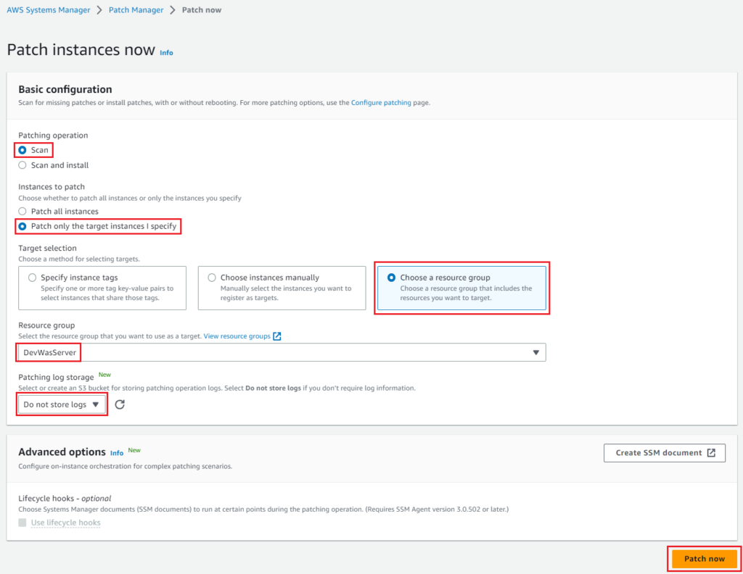Select the Specify instance tags option

point(32,278)
